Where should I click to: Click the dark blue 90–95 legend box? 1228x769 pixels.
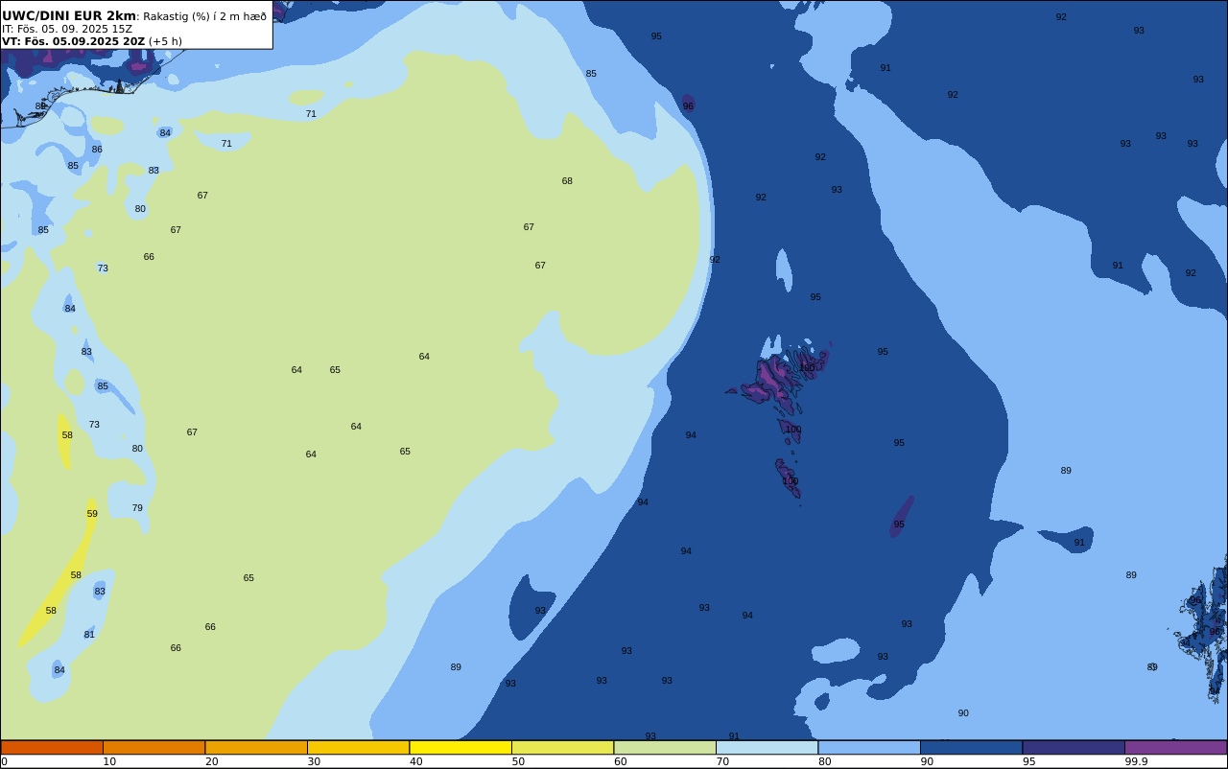971,747
